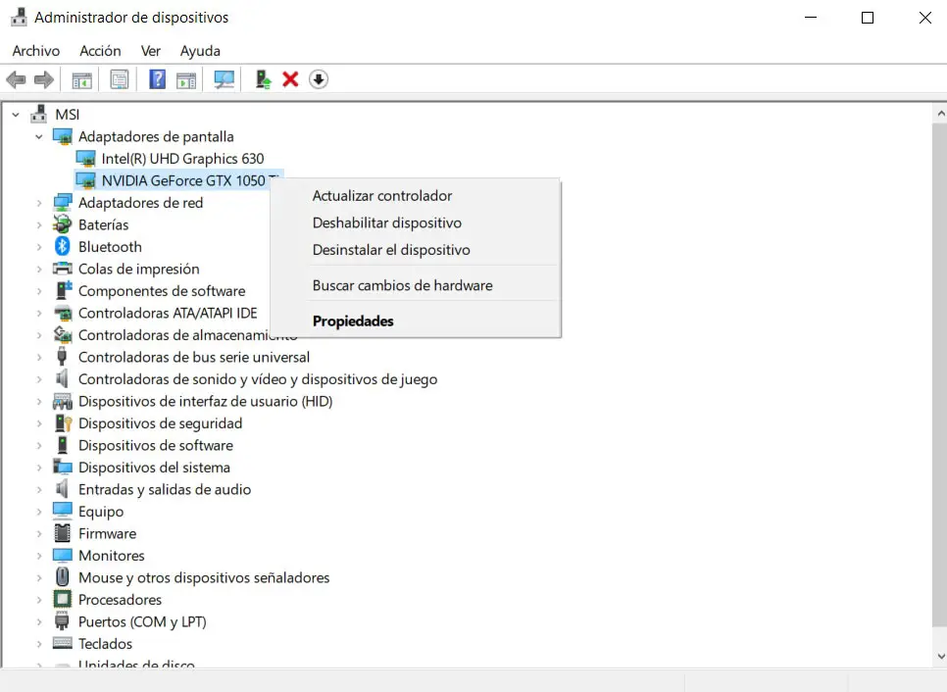Expand Dispositivos del sistema category
The image size is (947, 692).
(39, 468)
